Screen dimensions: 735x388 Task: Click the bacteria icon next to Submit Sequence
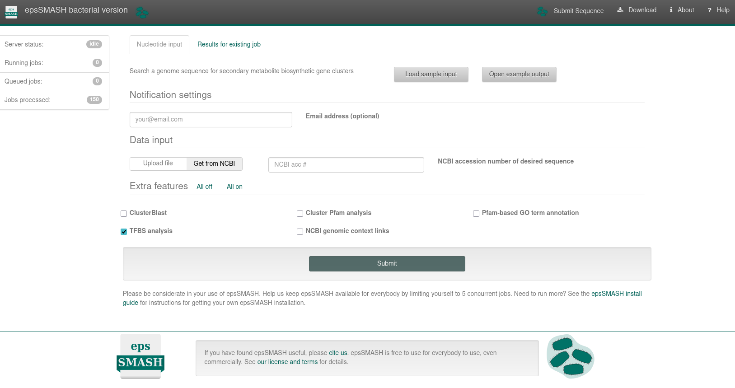(x=542, y=11)
